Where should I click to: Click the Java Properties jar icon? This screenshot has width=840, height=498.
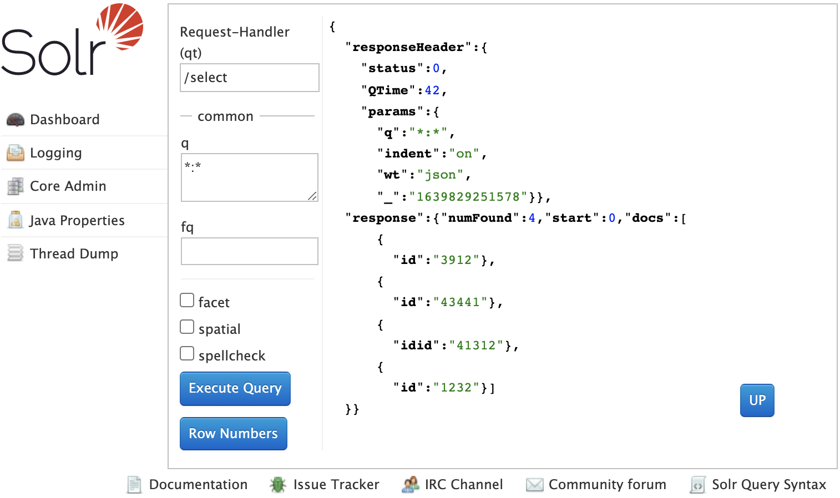coord(16,220)
